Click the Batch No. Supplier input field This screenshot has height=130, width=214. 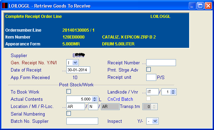tap(82, 121)
